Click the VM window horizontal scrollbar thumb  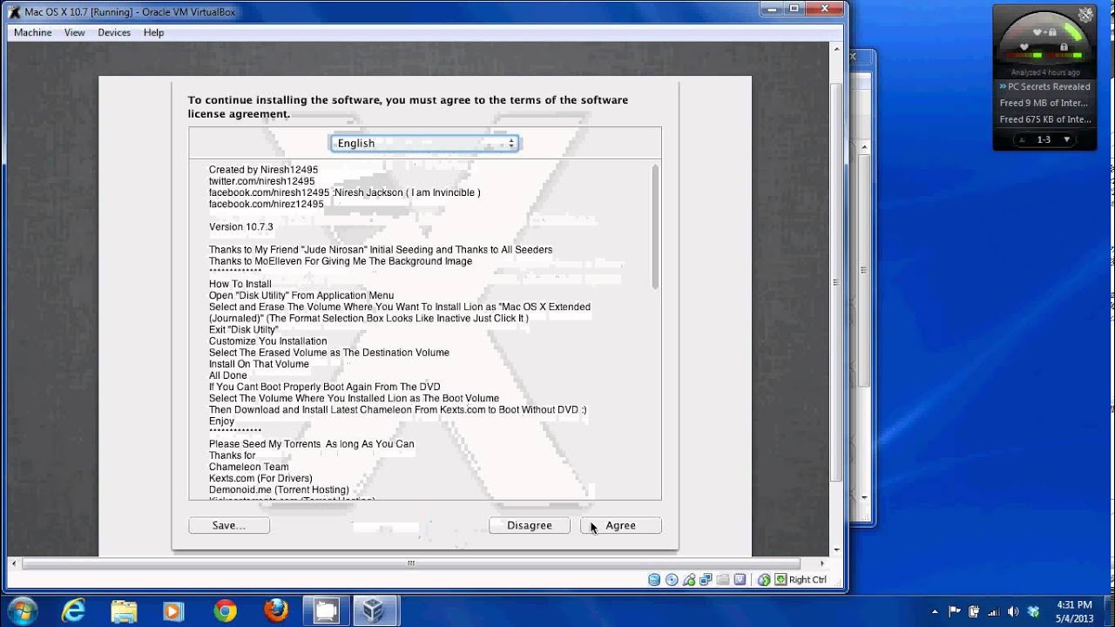pos(410,563)
